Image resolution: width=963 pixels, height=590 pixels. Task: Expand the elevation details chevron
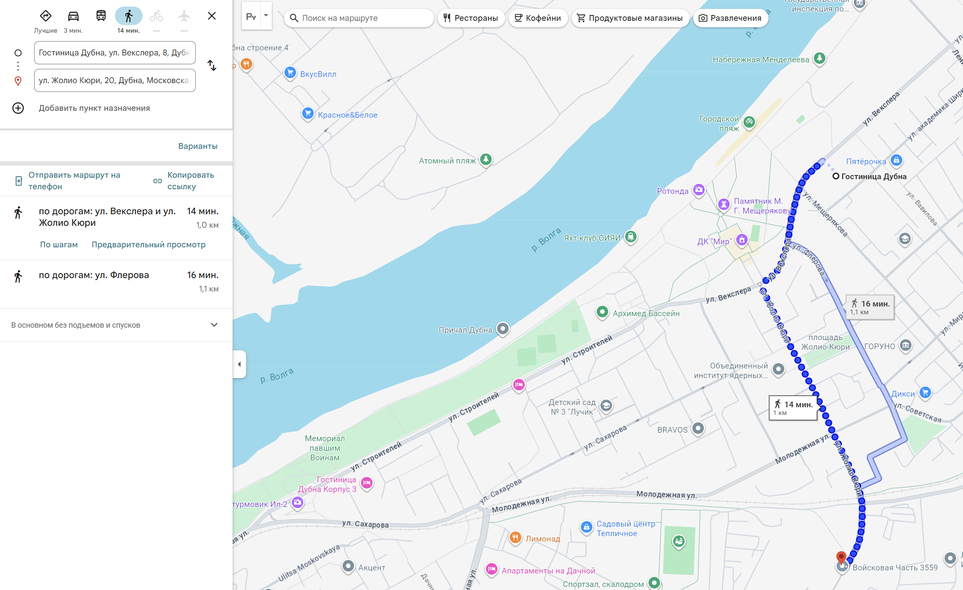[x=214, y=325]
